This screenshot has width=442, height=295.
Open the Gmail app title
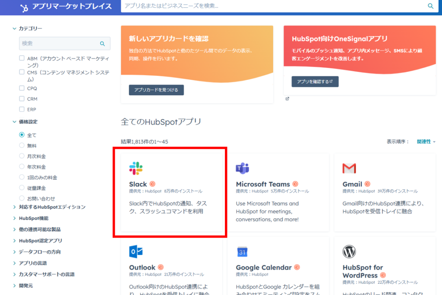click(x=352, y=184)
